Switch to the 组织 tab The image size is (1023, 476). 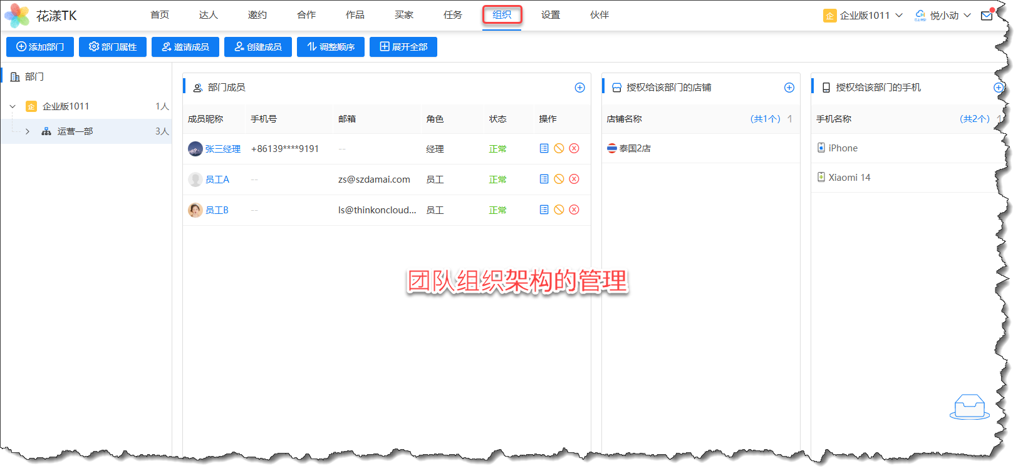[502, 15]
